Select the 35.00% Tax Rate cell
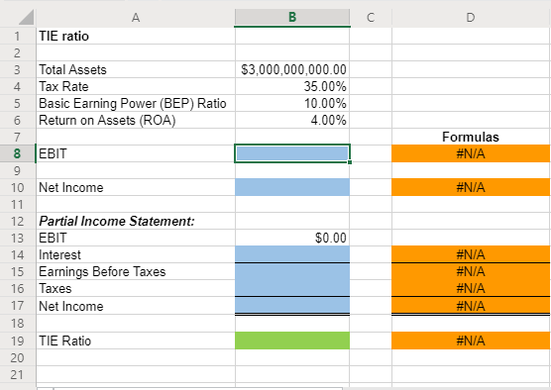Screen dimensions: 551x390 (292, 86)
